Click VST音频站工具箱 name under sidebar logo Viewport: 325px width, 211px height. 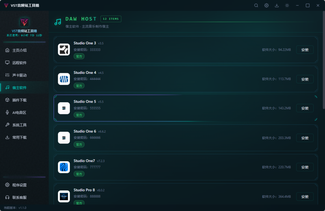click(24, 31)
